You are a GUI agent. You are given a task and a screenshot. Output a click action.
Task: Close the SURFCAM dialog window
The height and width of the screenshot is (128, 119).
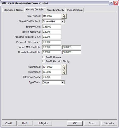click(x=116, y=3)
